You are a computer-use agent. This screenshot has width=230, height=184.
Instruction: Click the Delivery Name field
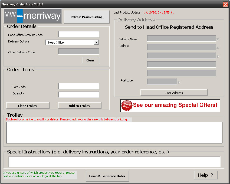point(182,38)
